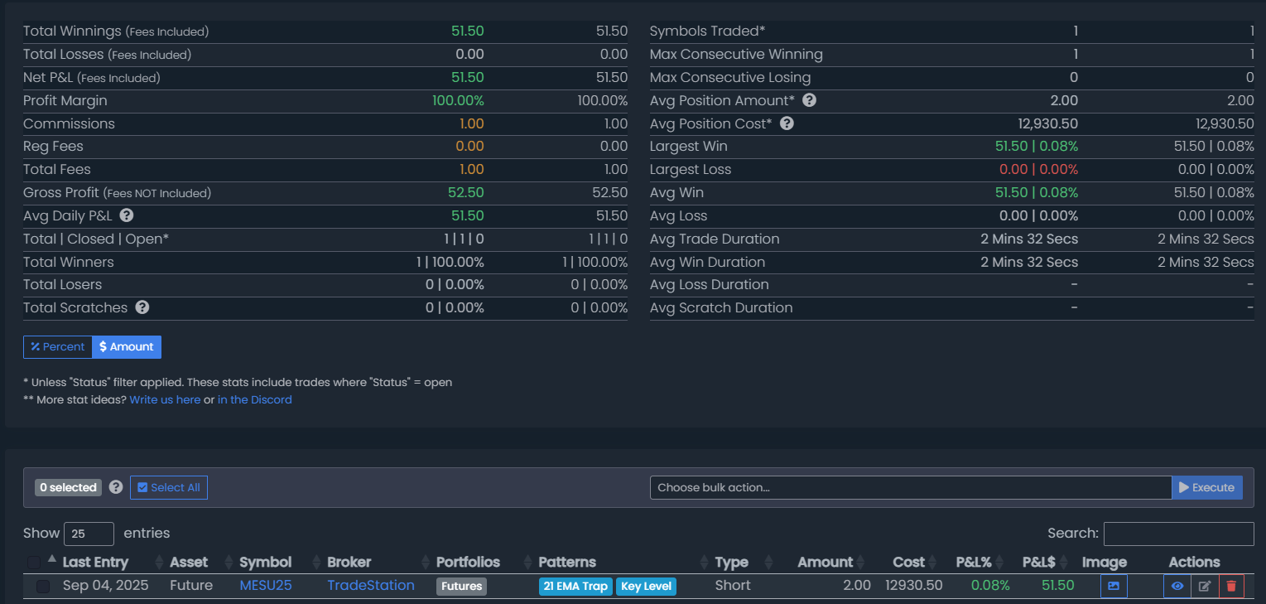Click the Search input field

pyautogui.click(x=1178, y=534)
